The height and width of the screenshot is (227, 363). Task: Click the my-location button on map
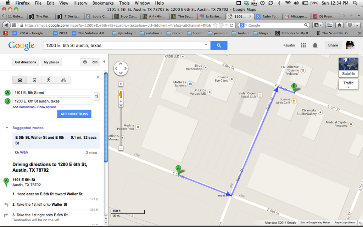pyautogui.click(x=121, y=84)
